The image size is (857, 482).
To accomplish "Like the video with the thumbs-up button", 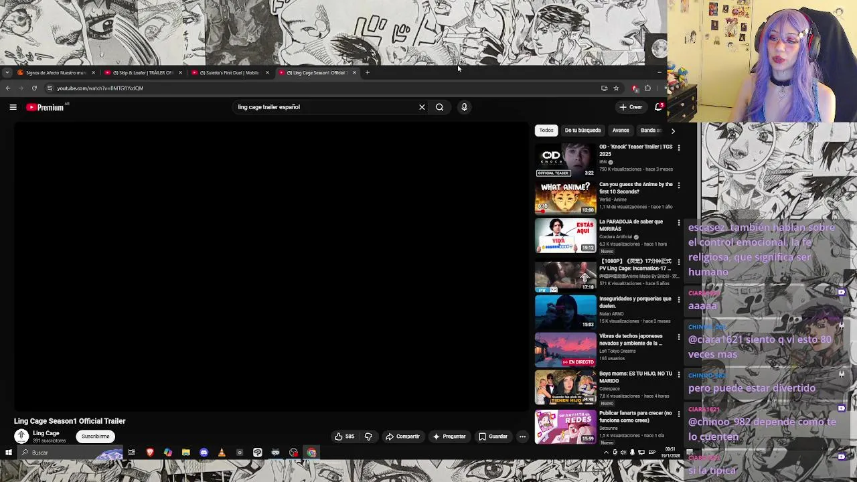I will [x=345, y=436].
